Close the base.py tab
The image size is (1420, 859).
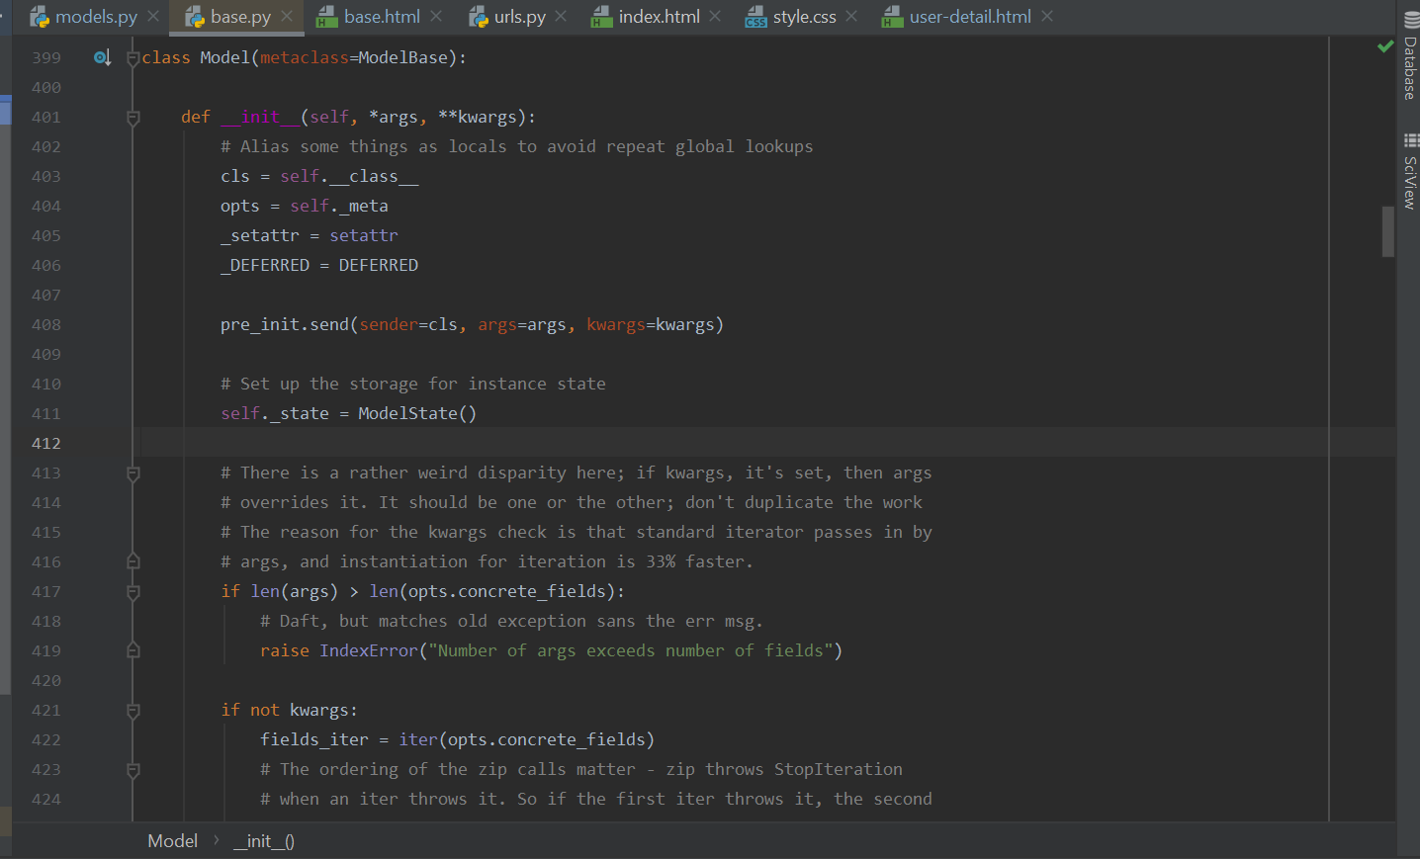coord(287,17)
